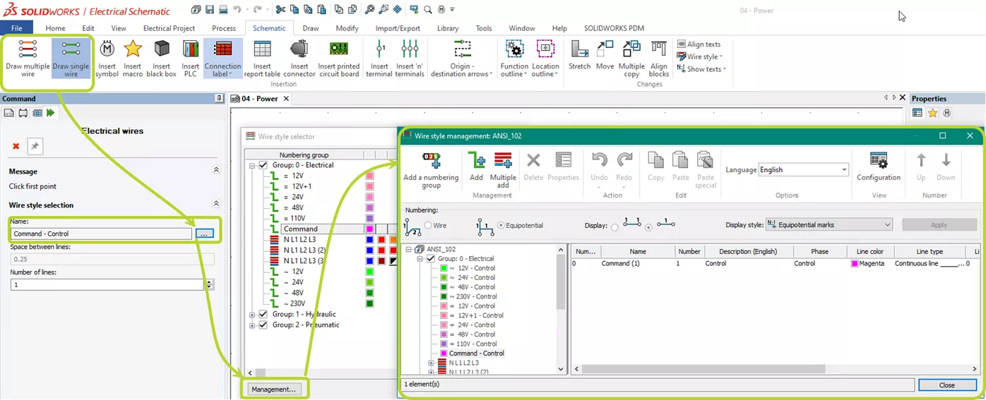Uncheck Group: 1 - Hydraulic checkbox
The width and height of the screenshot is (986, 400).
pyautogui.click(x=263, y=315)
